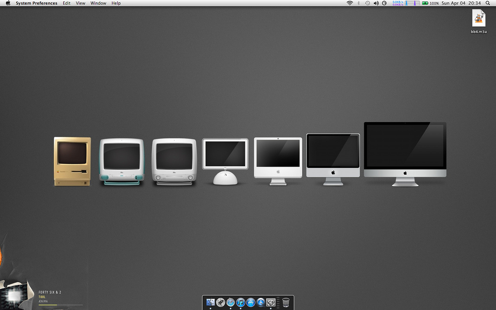Click the activity graph in menu bar
This screenshot has width=496, height=310.
412,3
